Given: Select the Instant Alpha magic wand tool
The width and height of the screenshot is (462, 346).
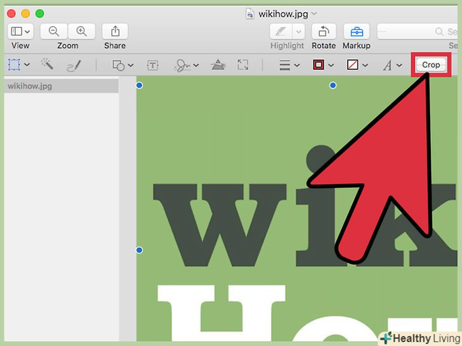Looking at the screenshot, I should pyautogui.click(x=47, y=65).
